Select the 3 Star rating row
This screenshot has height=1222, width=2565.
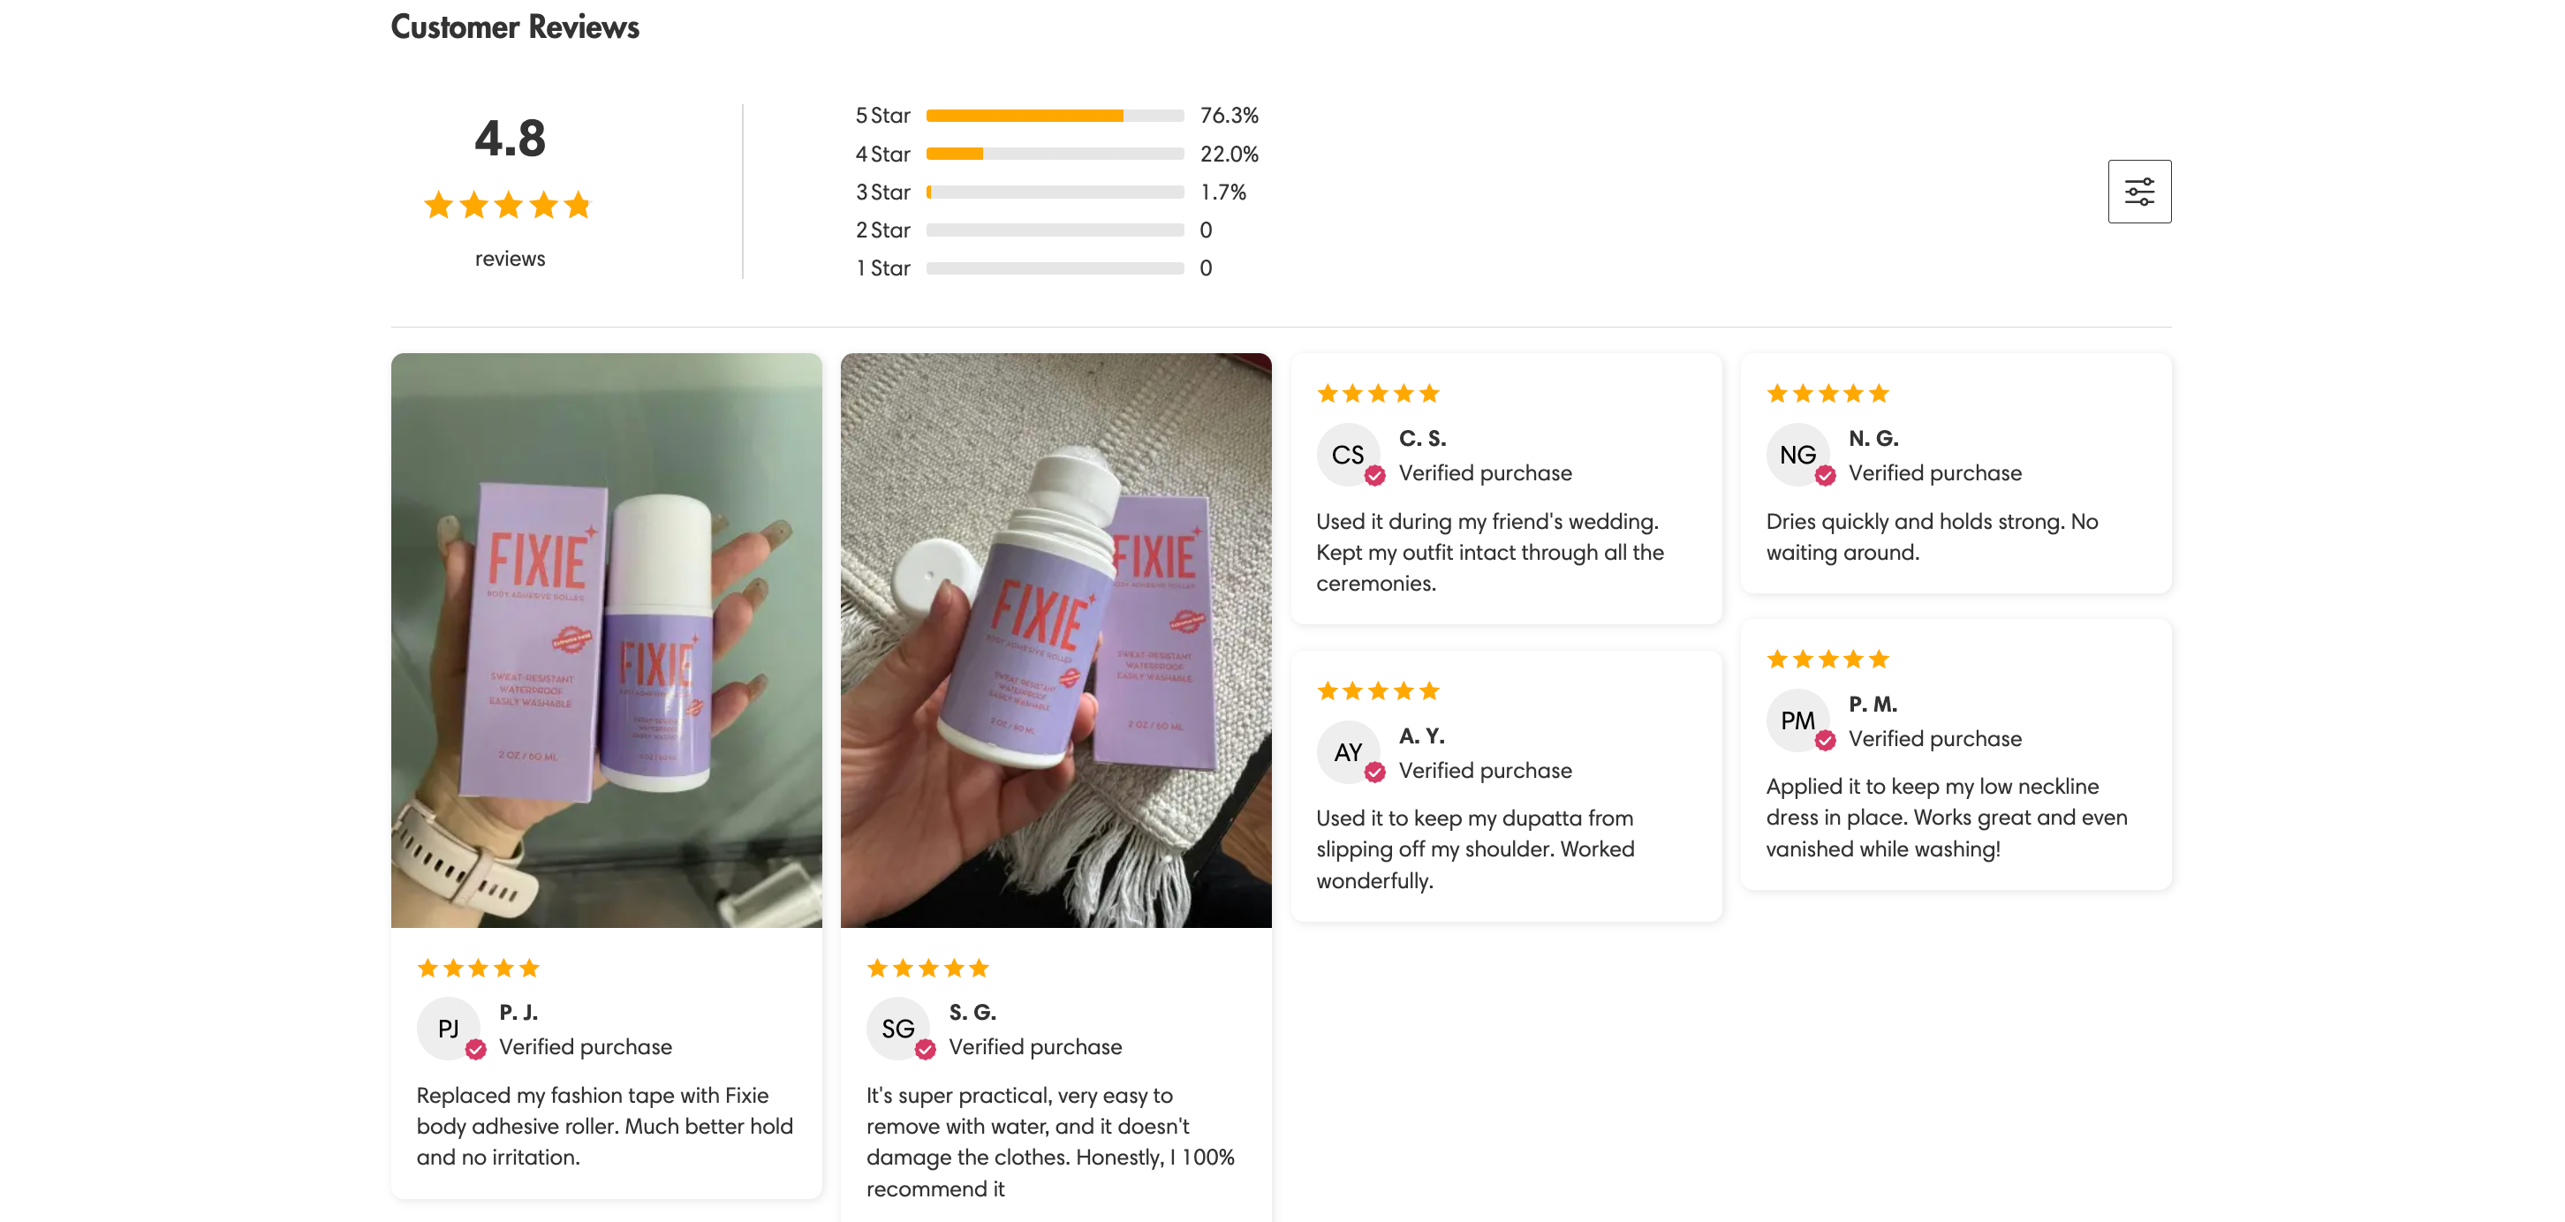tap(1055, 192)
